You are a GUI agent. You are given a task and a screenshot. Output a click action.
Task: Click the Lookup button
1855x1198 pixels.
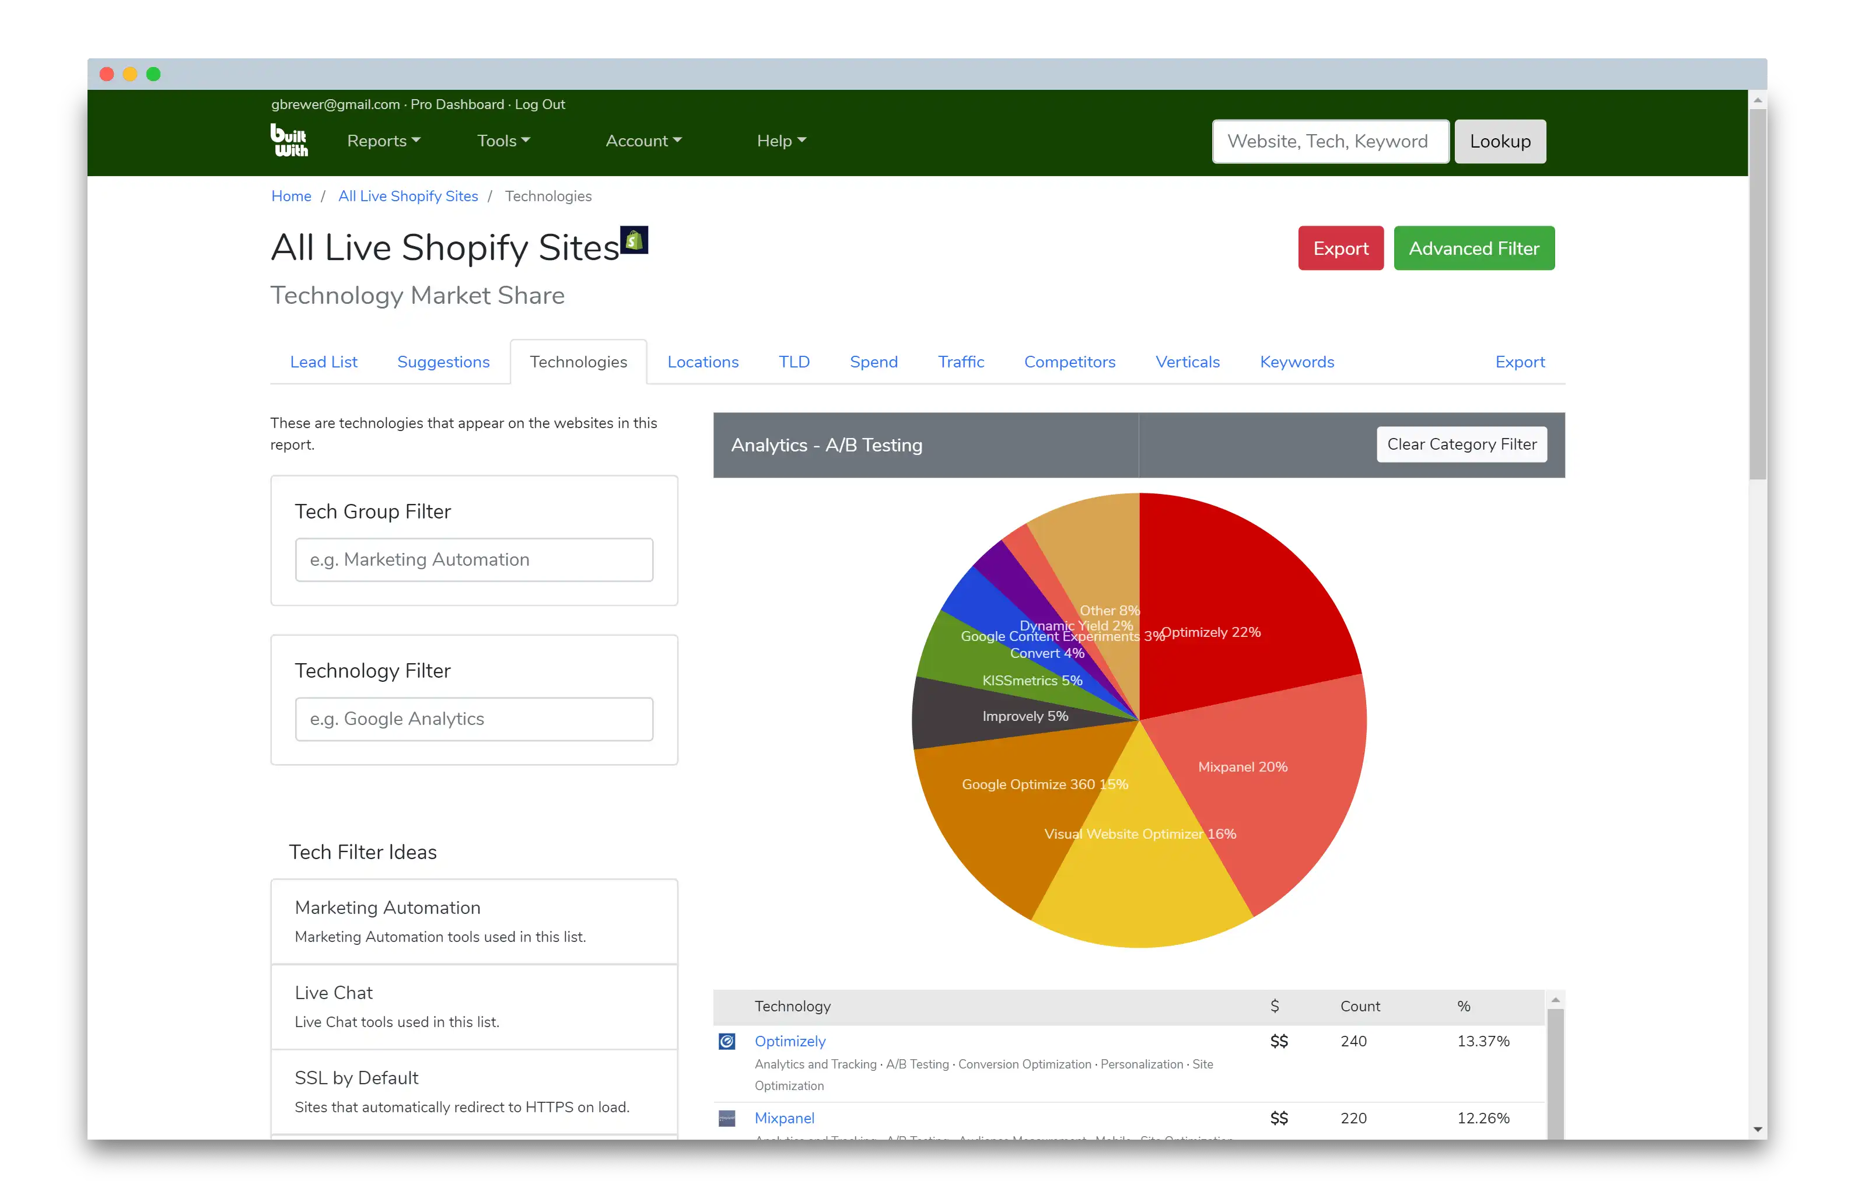pos(1500,142)
